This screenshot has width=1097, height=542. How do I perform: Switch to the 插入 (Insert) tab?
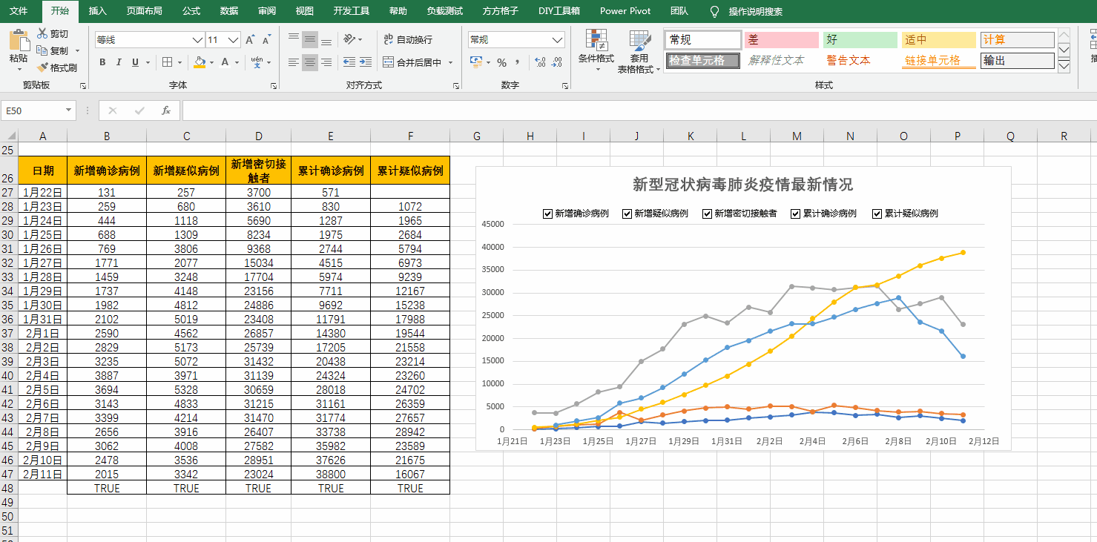[98, 11]
